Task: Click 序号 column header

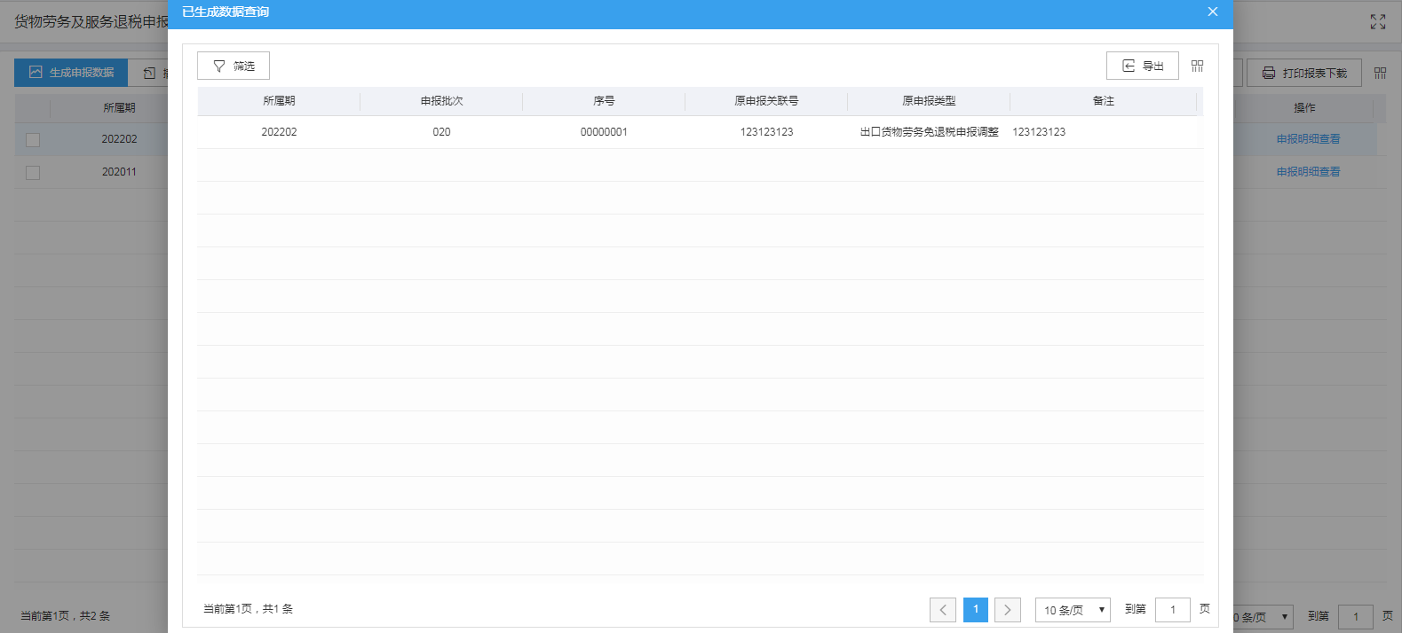Action: [x=604, y=101]
